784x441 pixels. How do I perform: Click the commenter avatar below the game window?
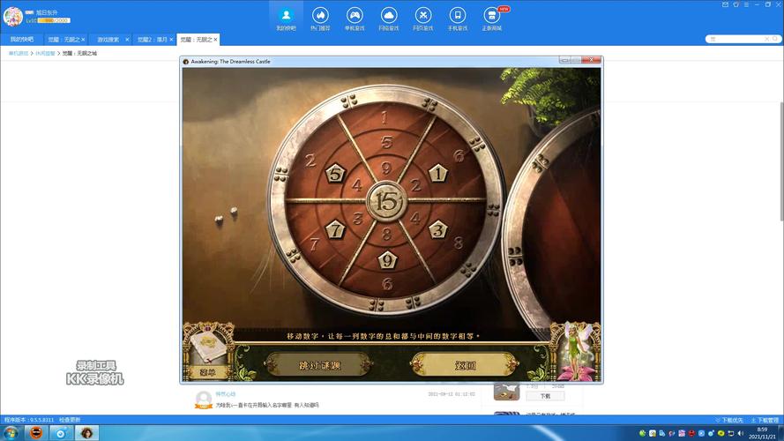pos(204,400)
